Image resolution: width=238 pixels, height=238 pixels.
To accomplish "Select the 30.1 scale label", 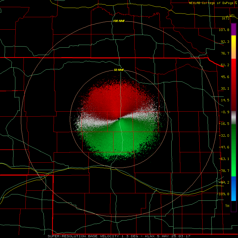I will pos(225,89).
